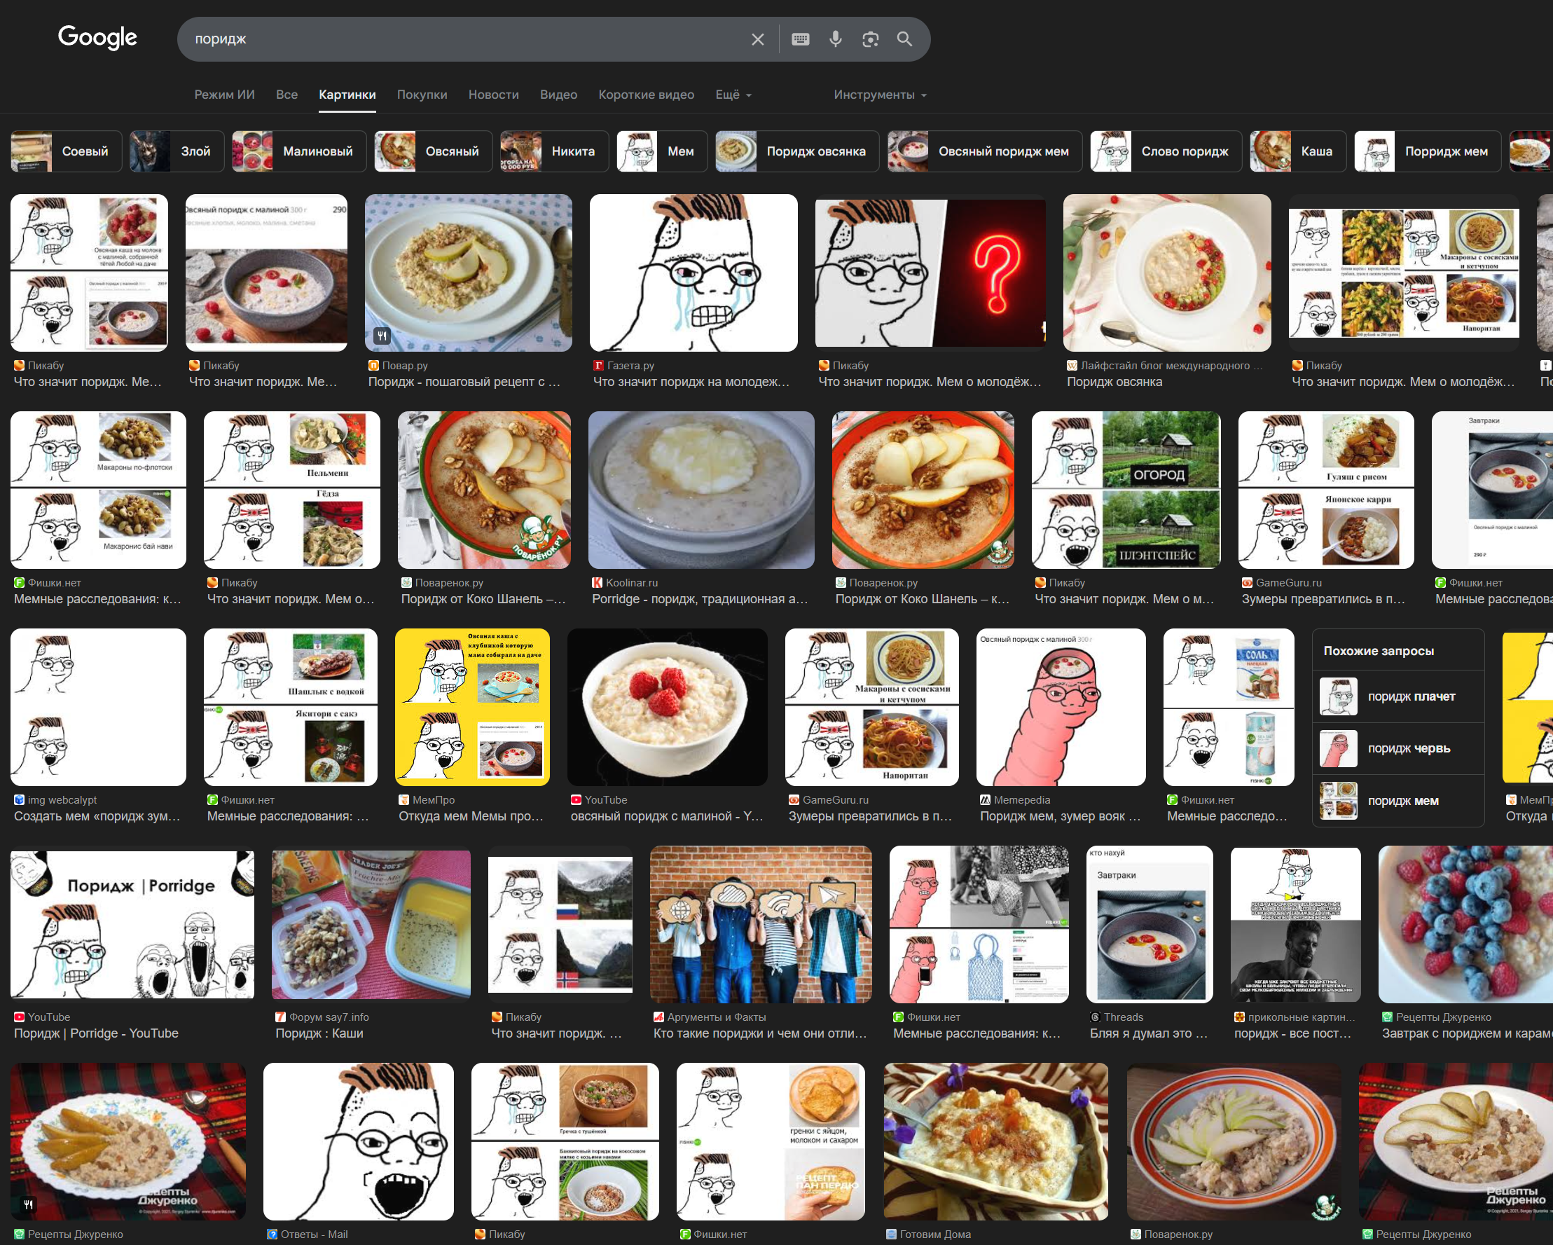This screenshot has width=1553, height=1245.
Task: Expand the Инструменты dropdown
Action: coord(880,95)
